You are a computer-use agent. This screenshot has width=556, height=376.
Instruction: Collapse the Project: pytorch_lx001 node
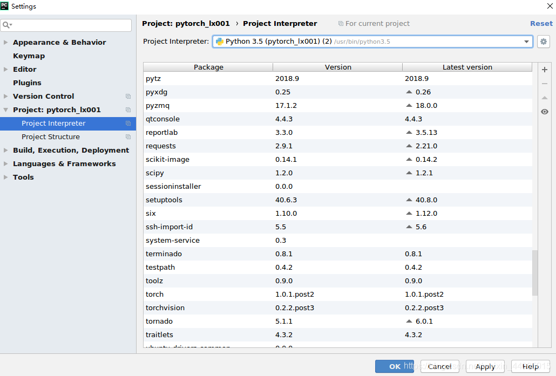pyautogui.click(x=6, y=110)
